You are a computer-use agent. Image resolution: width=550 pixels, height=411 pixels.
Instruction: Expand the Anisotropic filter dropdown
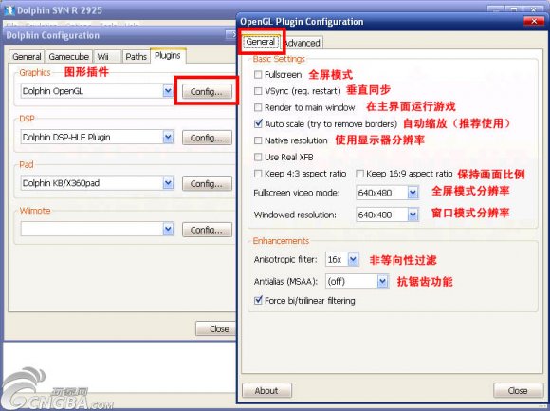coord(353,259)
